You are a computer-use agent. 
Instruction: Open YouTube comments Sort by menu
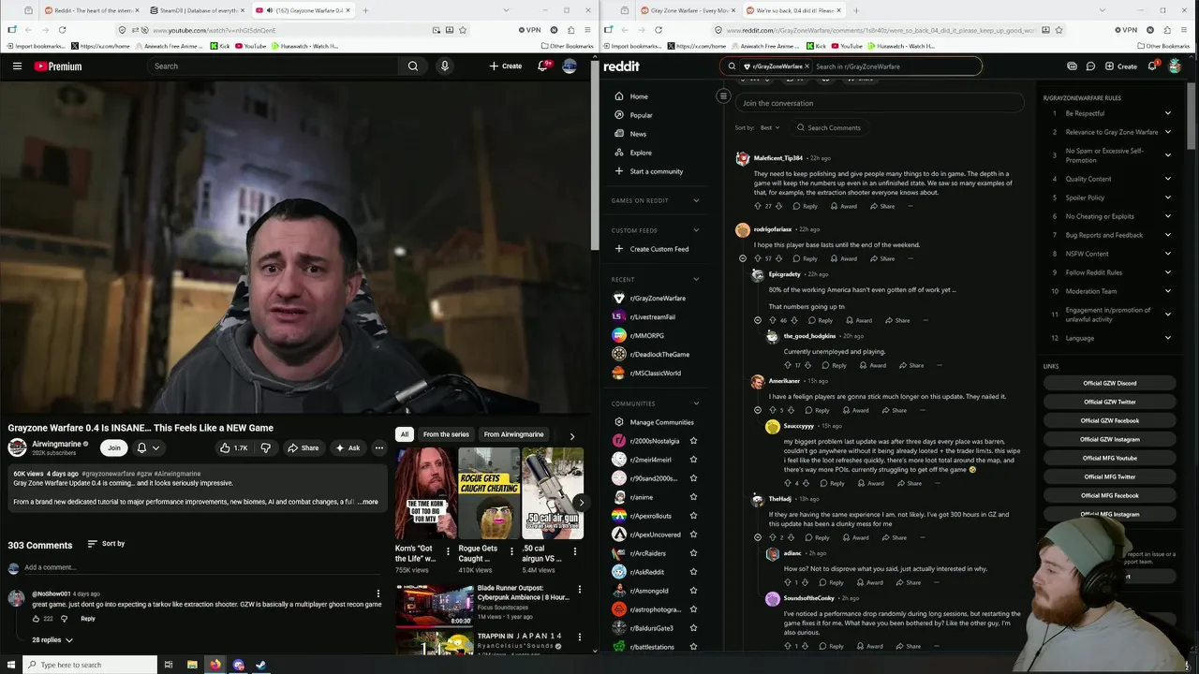106,544
